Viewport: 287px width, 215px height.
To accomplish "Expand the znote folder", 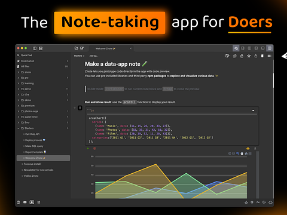I will 19,72.
